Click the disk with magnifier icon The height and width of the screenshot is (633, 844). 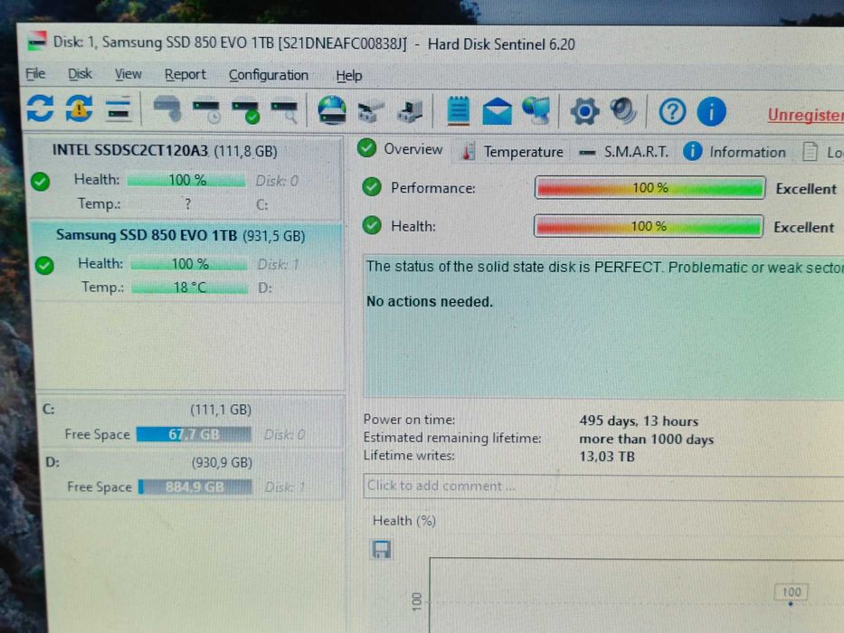click(284, 111)
